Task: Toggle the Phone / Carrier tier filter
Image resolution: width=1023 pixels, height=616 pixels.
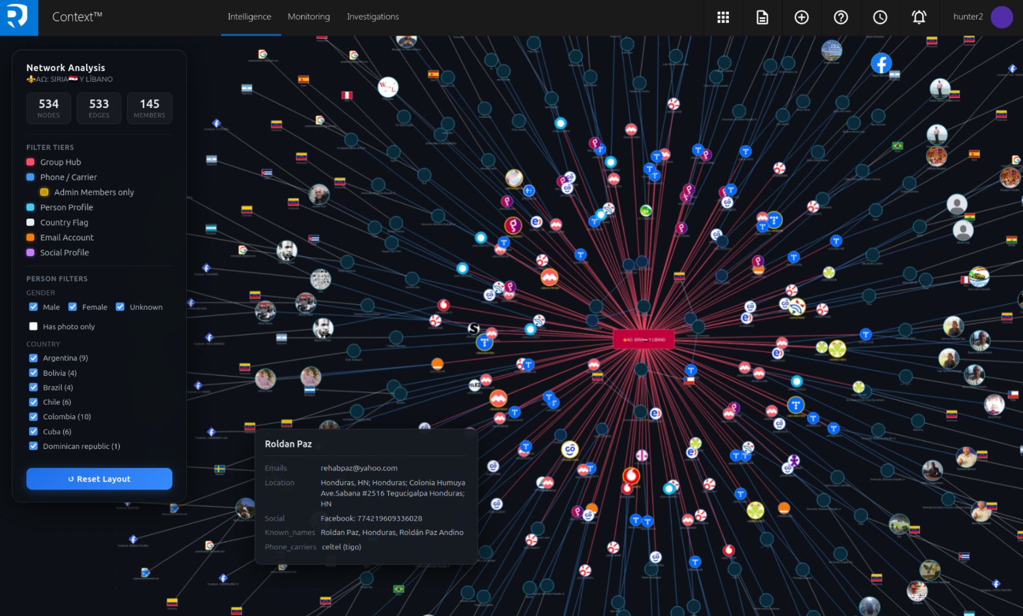Action: click(62, 177)
